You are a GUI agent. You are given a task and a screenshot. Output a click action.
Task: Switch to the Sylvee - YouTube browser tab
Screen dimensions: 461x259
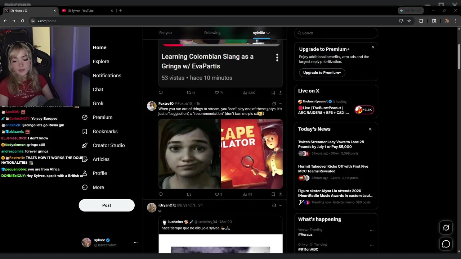click(x=88, y=10)
